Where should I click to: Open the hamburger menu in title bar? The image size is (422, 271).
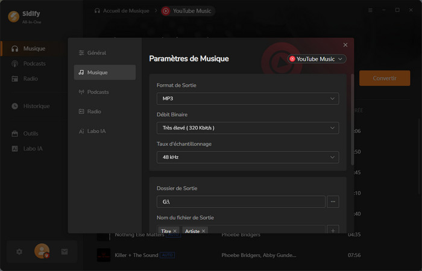pos(370,10)
